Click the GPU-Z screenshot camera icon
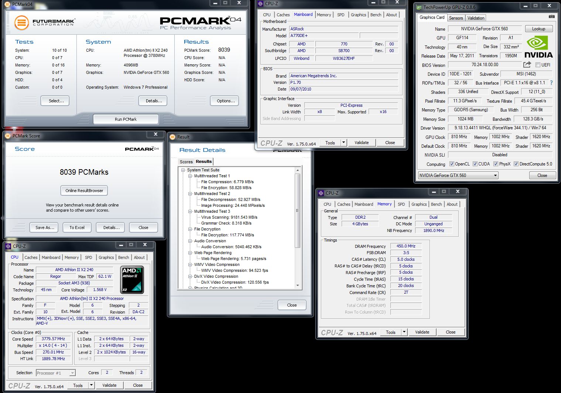The width and height of the screenshot is (561, 393). coord(551,17)
